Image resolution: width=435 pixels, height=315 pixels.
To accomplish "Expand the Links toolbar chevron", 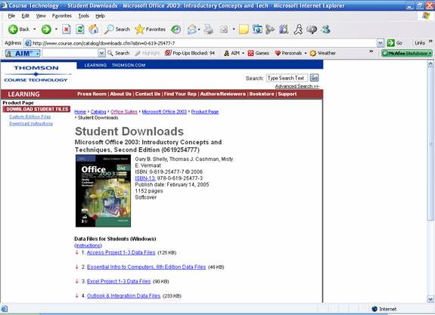I will point(430,42).
